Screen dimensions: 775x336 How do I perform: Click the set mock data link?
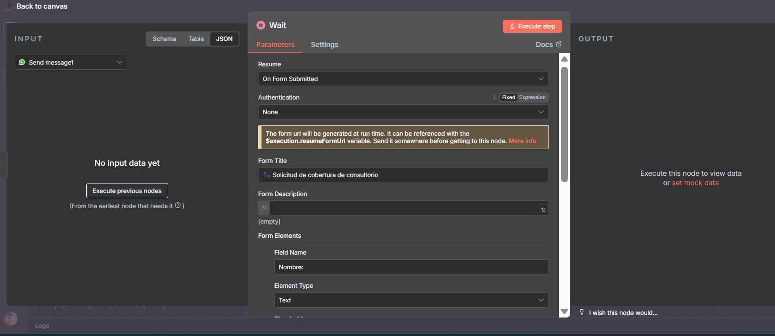point(695,183)
